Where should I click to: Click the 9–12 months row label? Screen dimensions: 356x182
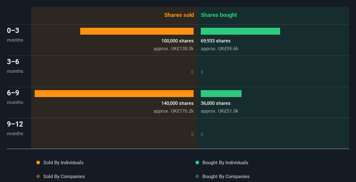point(15,128)
